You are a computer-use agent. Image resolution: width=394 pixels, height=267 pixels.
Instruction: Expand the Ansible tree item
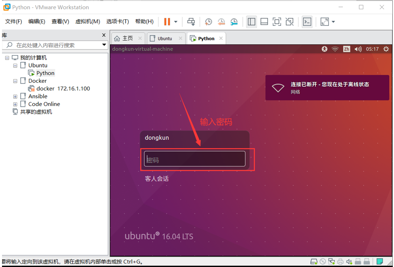tap(15, 96)
